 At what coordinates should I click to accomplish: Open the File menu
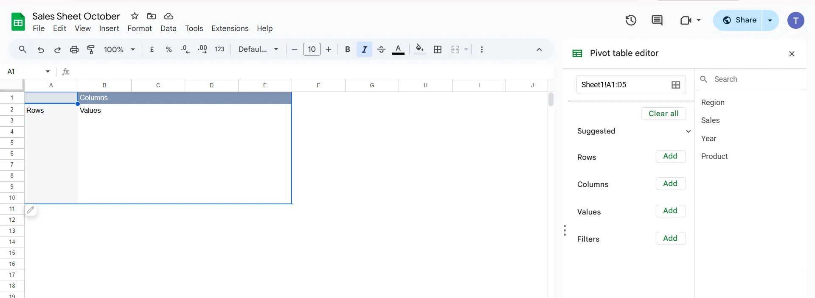(x=39, y=28)
